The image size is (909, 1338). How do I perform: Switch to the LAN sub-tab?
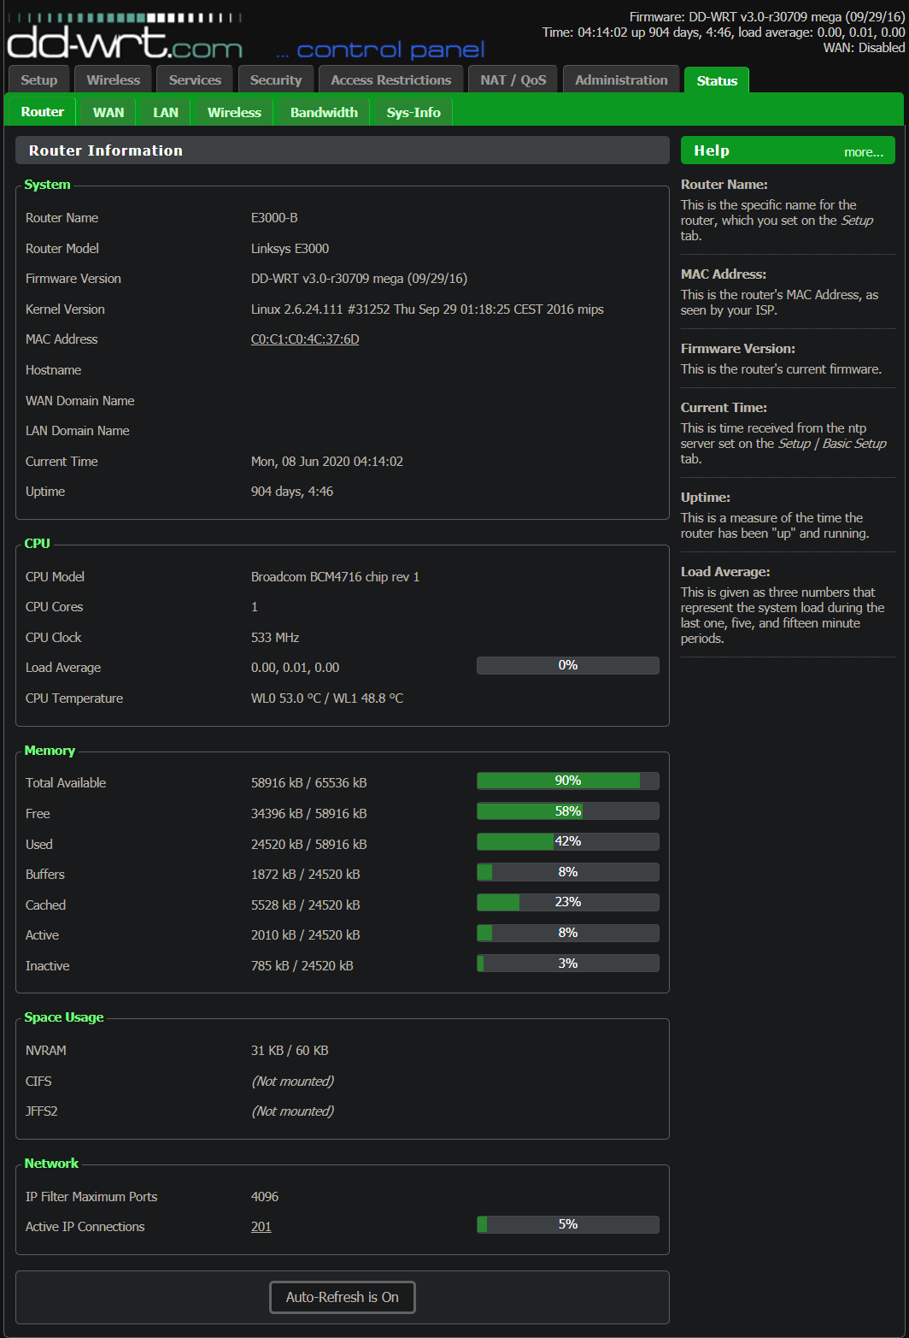[163, 111]
